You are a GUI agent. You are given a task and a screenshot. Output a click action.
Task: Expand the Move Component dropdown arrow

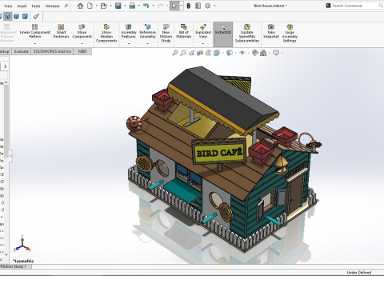82,43
